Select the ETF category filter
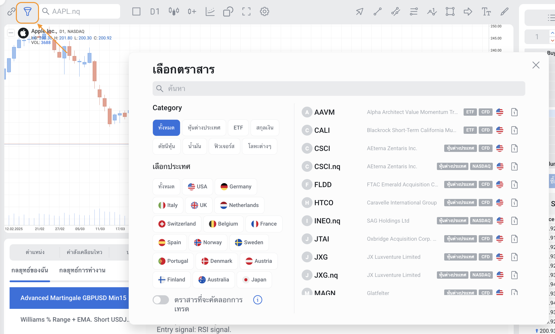555x334 pixels. [238, 128]
